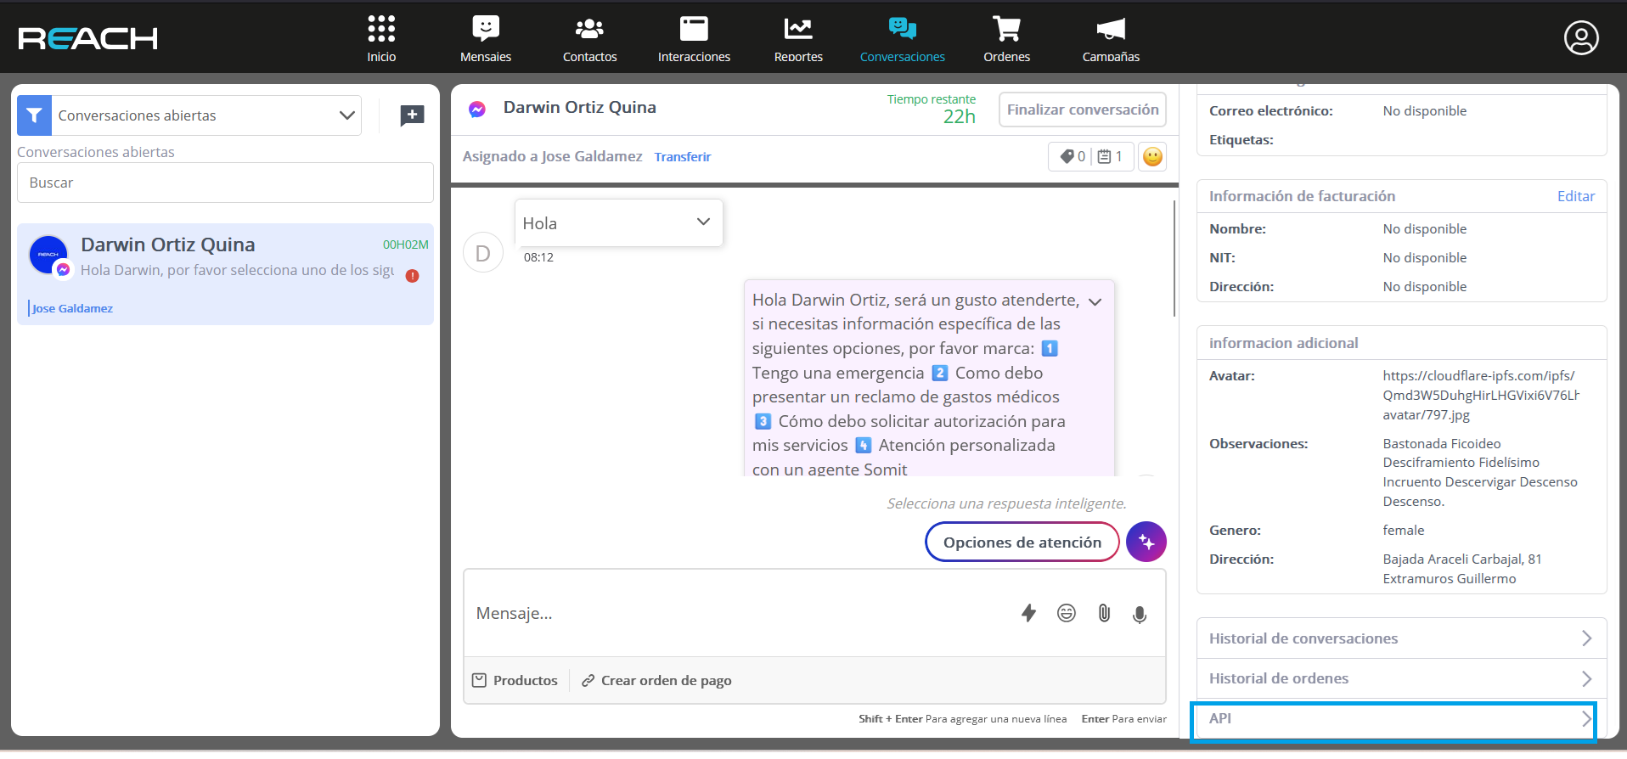1627x759 pixels.
Task: Click Finalizar conversación button
Action: tap(1083, 110)
